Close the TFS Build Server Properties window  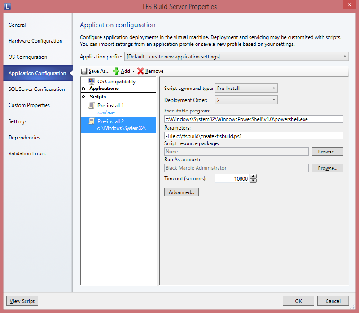pyautogui.click(x=350, y=5)
